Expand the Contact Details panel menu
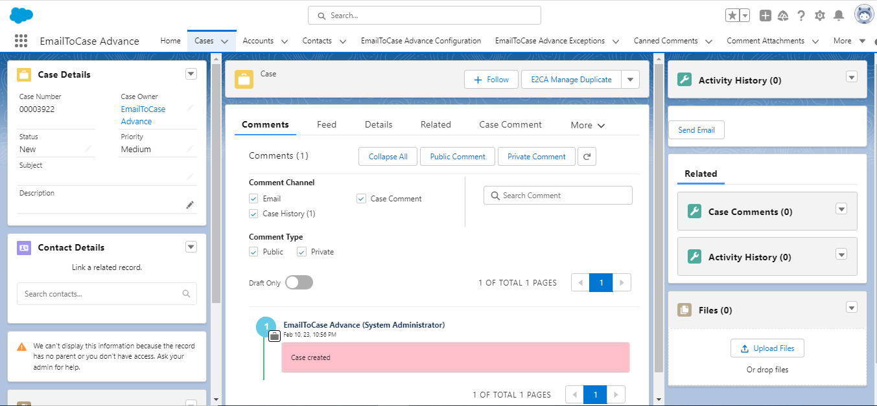Viewport: 877px width, 406px height. point(191,247)
